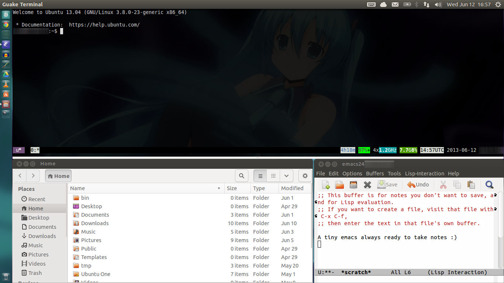This screenshot has height=283, width=504.
Task: Open the network indicator in top panel
Action: coord(426,4)
